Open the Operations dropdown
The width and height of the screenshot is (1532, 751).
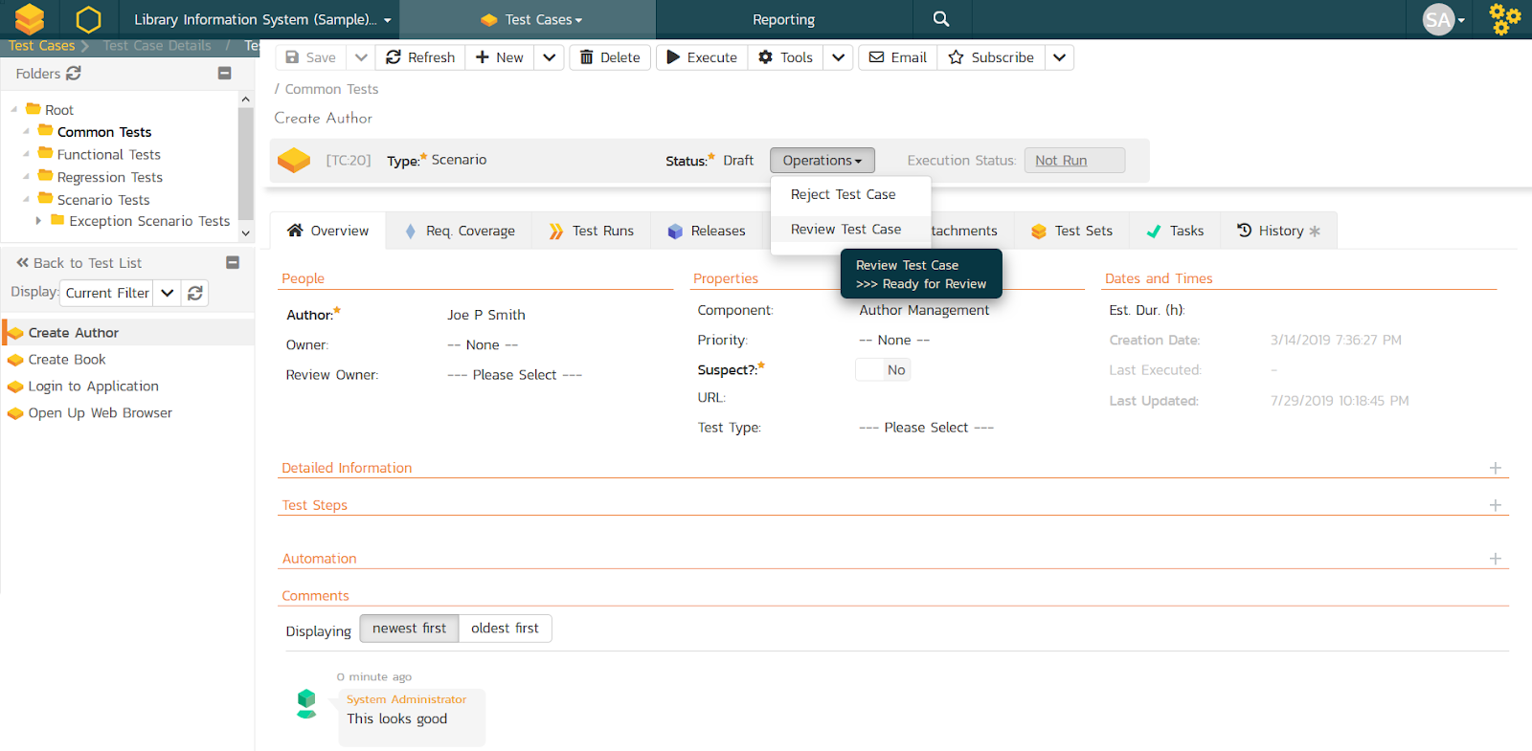click(822, 161)
